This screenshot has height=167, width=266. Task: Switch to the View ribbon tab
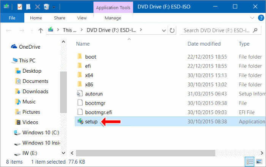click(x=82, y=18)
